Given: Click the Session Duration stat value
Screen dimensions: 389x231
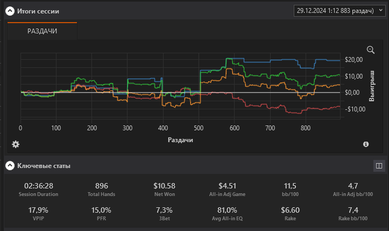Looking at the screenshot, I should pos(38,185).
